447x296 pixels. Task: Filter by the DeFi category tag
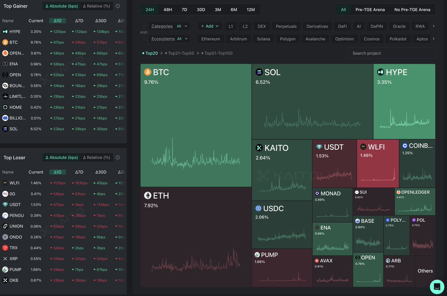[342, 26]
